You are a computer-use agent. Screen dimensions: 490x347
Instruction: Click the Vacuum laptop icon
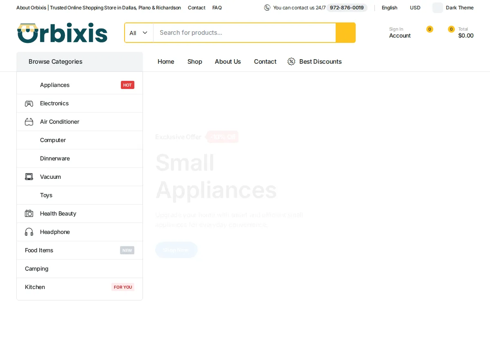click(x=29, y=177)
